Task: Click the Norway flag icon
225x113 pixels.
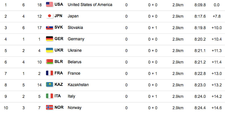Action: coord(50,107)
